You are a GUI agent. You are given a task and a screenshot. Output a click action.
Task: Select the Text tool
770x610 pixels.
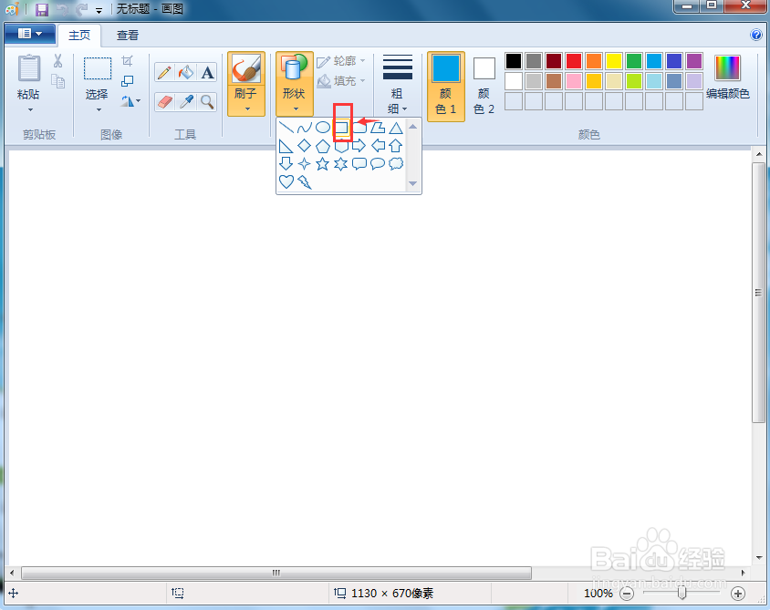click(x=207, y=73)
